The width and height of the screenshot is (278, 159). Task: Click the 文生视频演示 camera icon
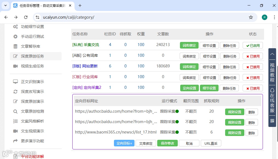tap(15, 131)
